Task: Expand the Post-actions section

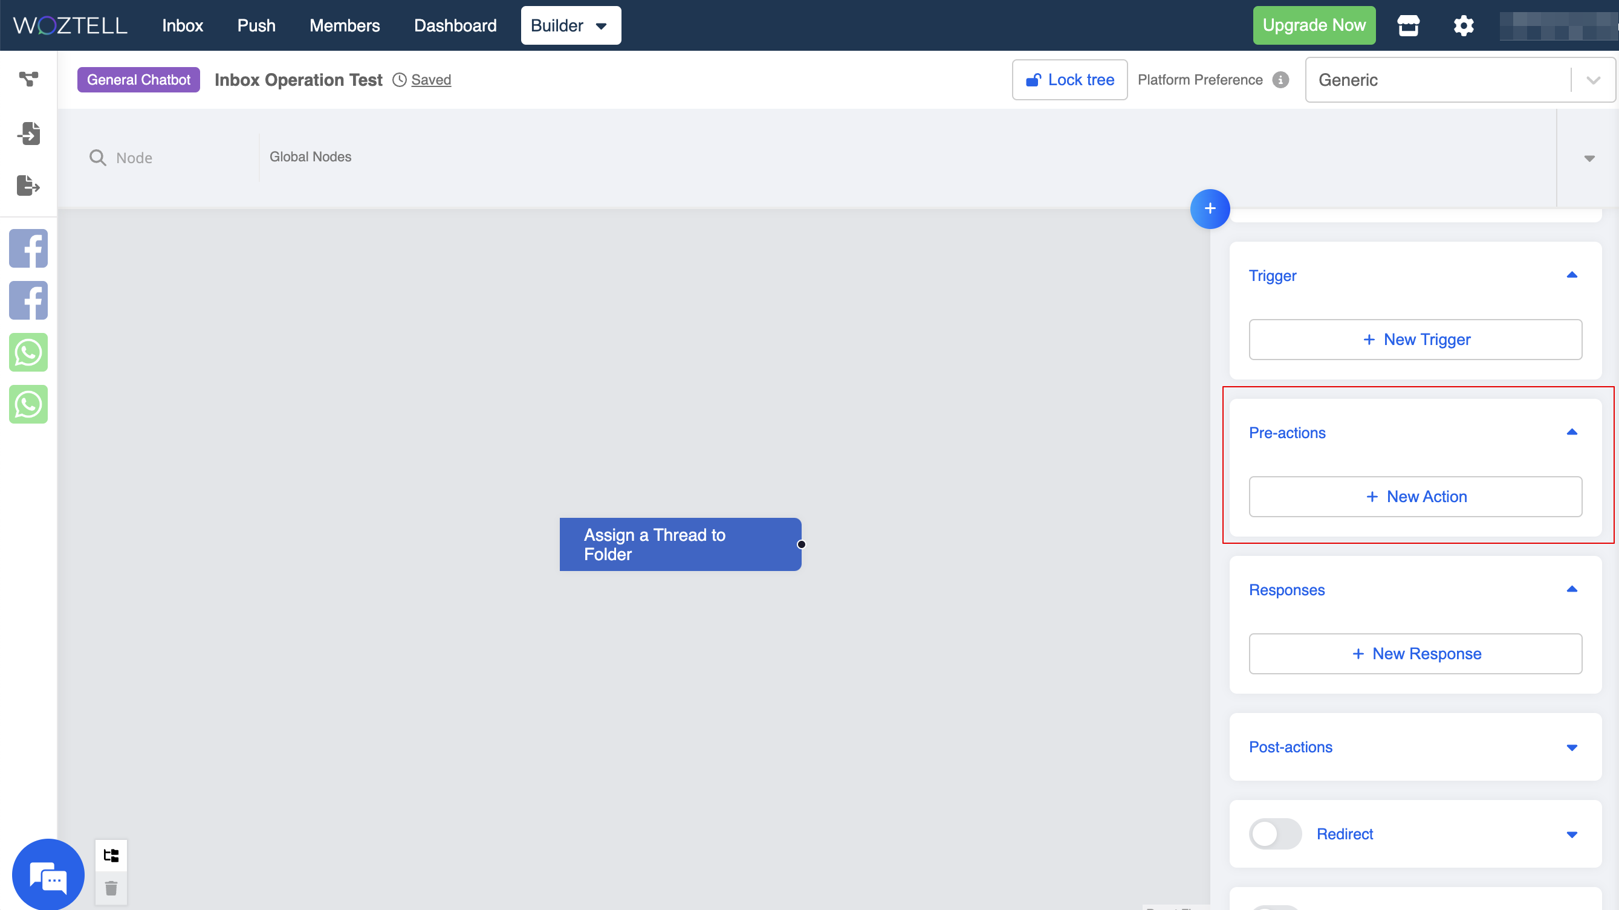Action: [1571, 747]
